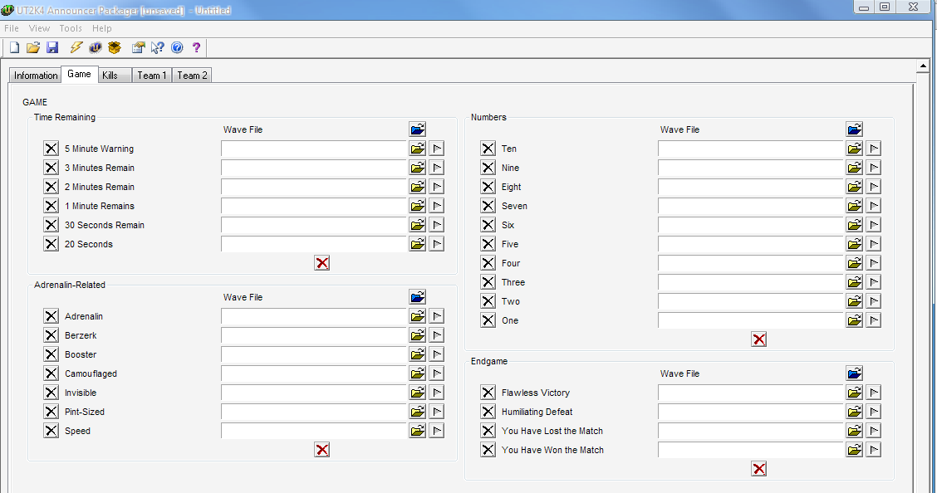Click the purple question mark icon
This screenshot has height=493, width=937.
pos(197,48)
